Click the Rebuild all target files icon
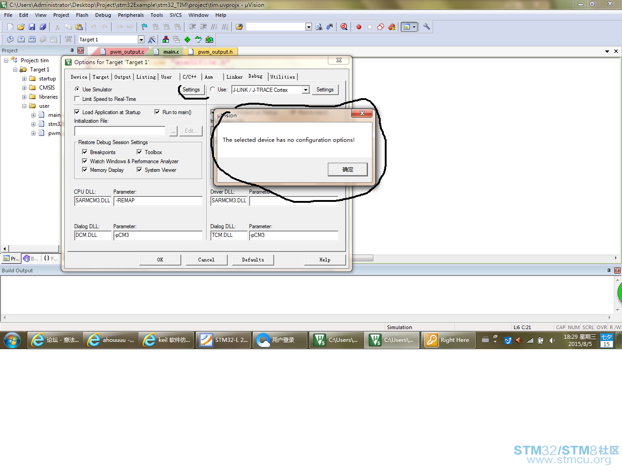This screenshot has height=471, width=622. [32, 40]
